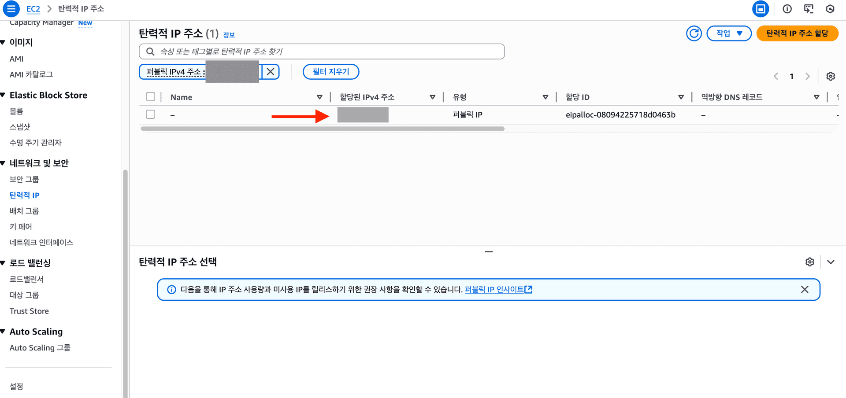Screen dimensions: 846x398
Task: Select 탄력적 IP in the sidebar
Action: pyautogui.click(x=24, y=195)
